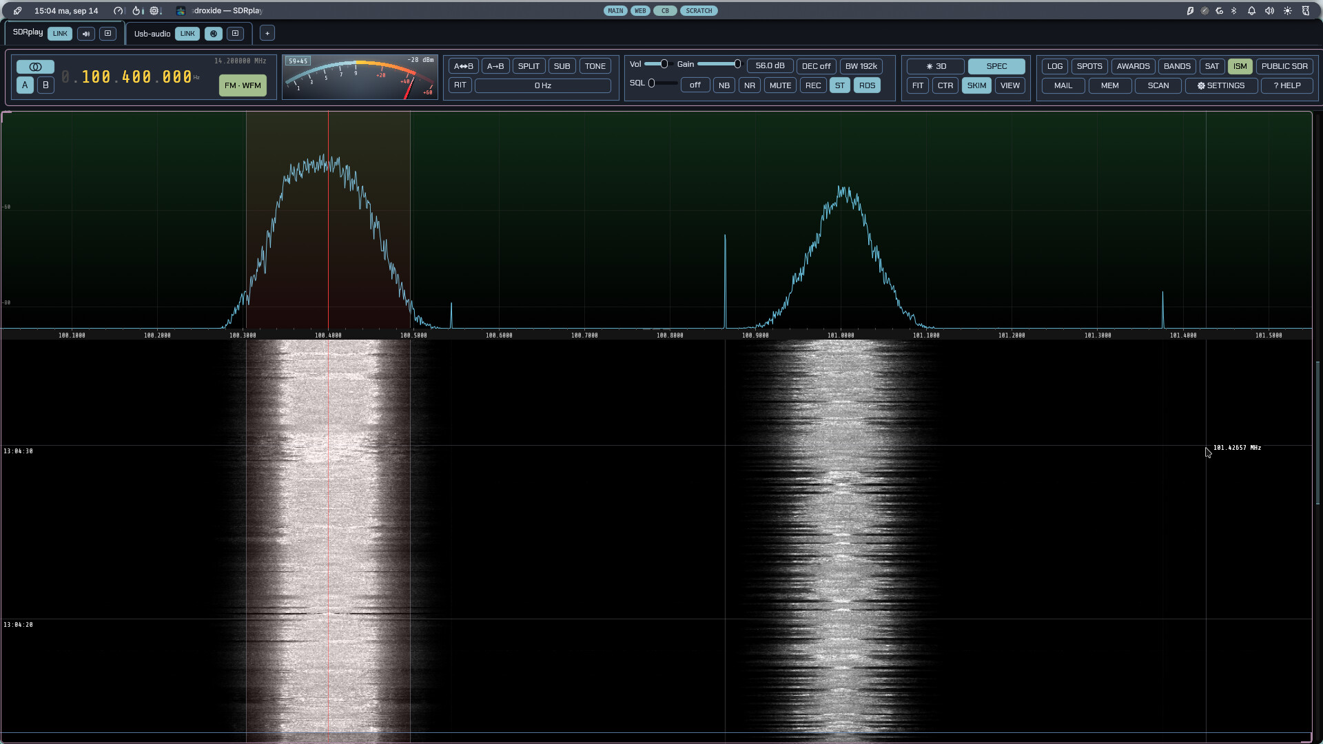This screenshot has width=1323, height=744.
Task: Open the DEC off decimation selector
Action: tap(816, 66)
